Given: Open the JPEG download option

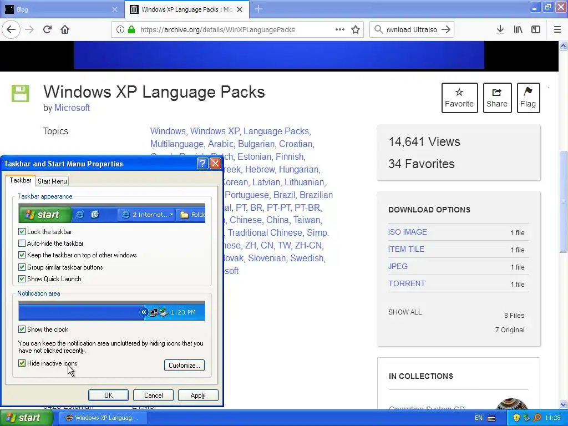Looking at the screenshot, I should (398, 266).
